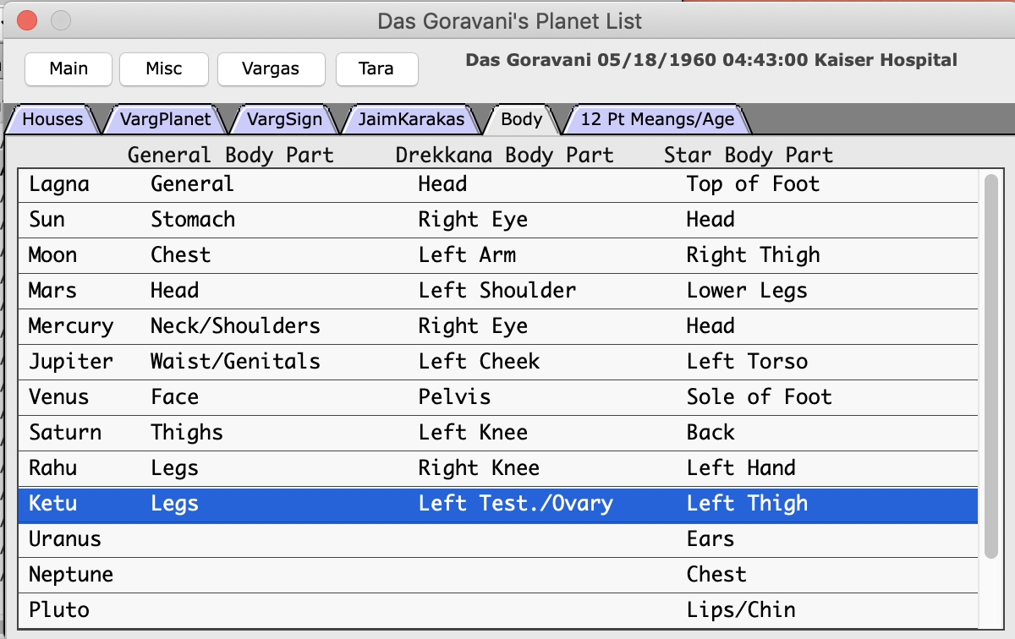Select the Lagna row

pos(497,184)
